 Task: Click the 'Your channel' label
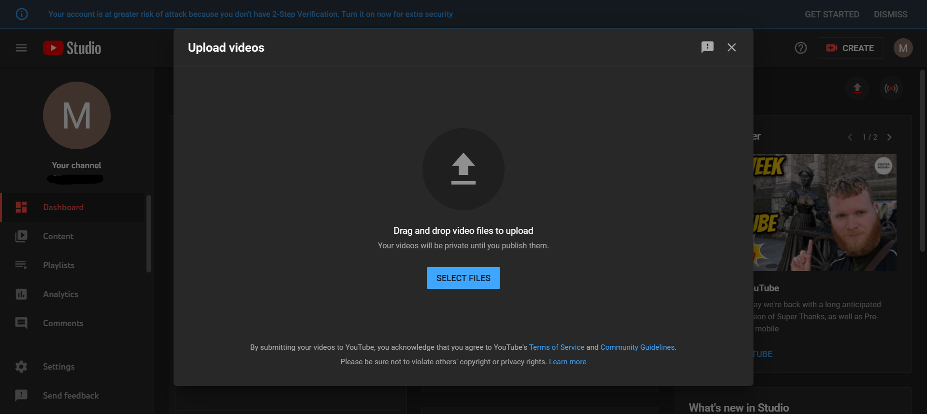point(76,165)
